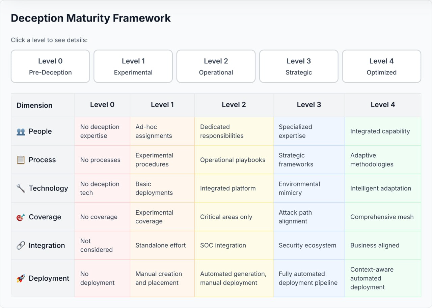Click the chain link icon beside Integration
This screenshot has height=308, width=432.
point(21,245)
